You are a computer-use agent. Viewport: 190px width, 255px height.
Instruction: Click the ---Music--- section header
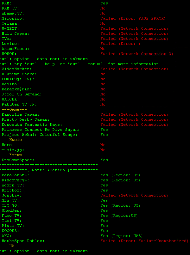(x=16, y=140)
